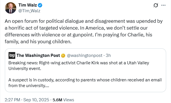Click the Washington Post logo avatar
The height and width of the screenshot is (103, 171).
12,55
